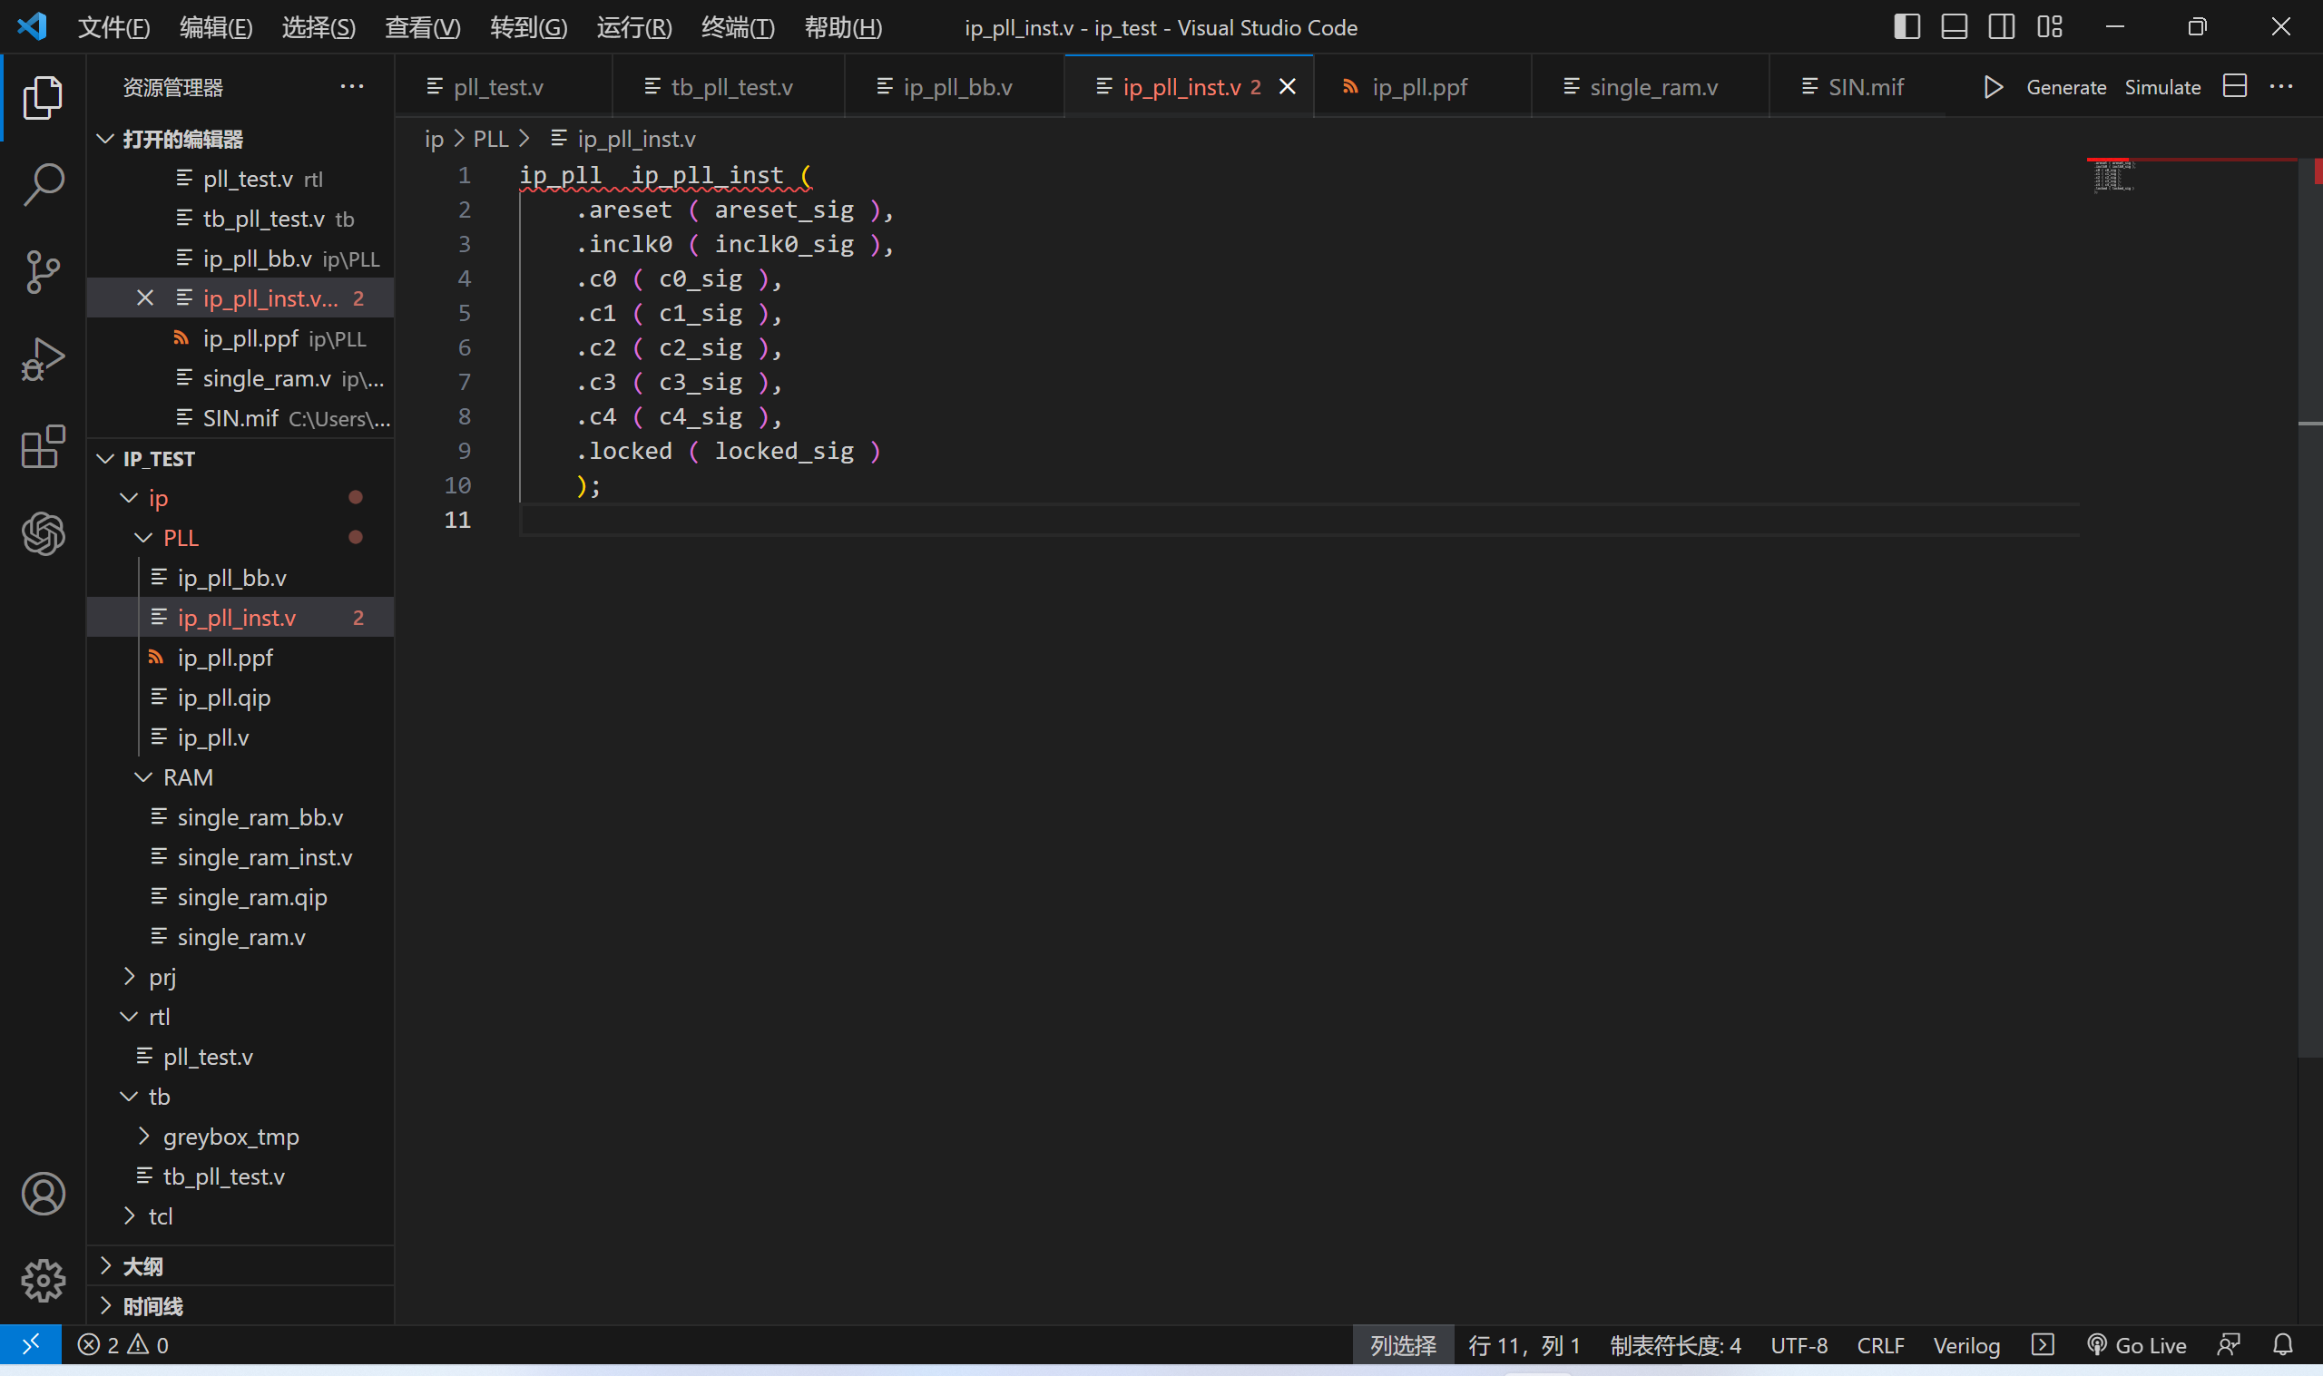The image size is (2323, 1376).
Task: Switch to the single_ram.v tab
Action: 1650,87
